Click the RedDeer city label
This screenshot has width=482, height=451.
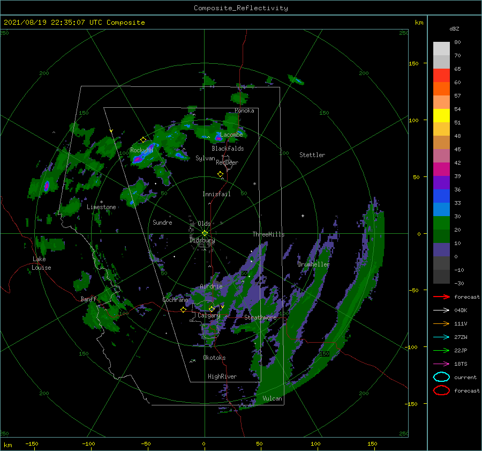click(x=227, y=162)
